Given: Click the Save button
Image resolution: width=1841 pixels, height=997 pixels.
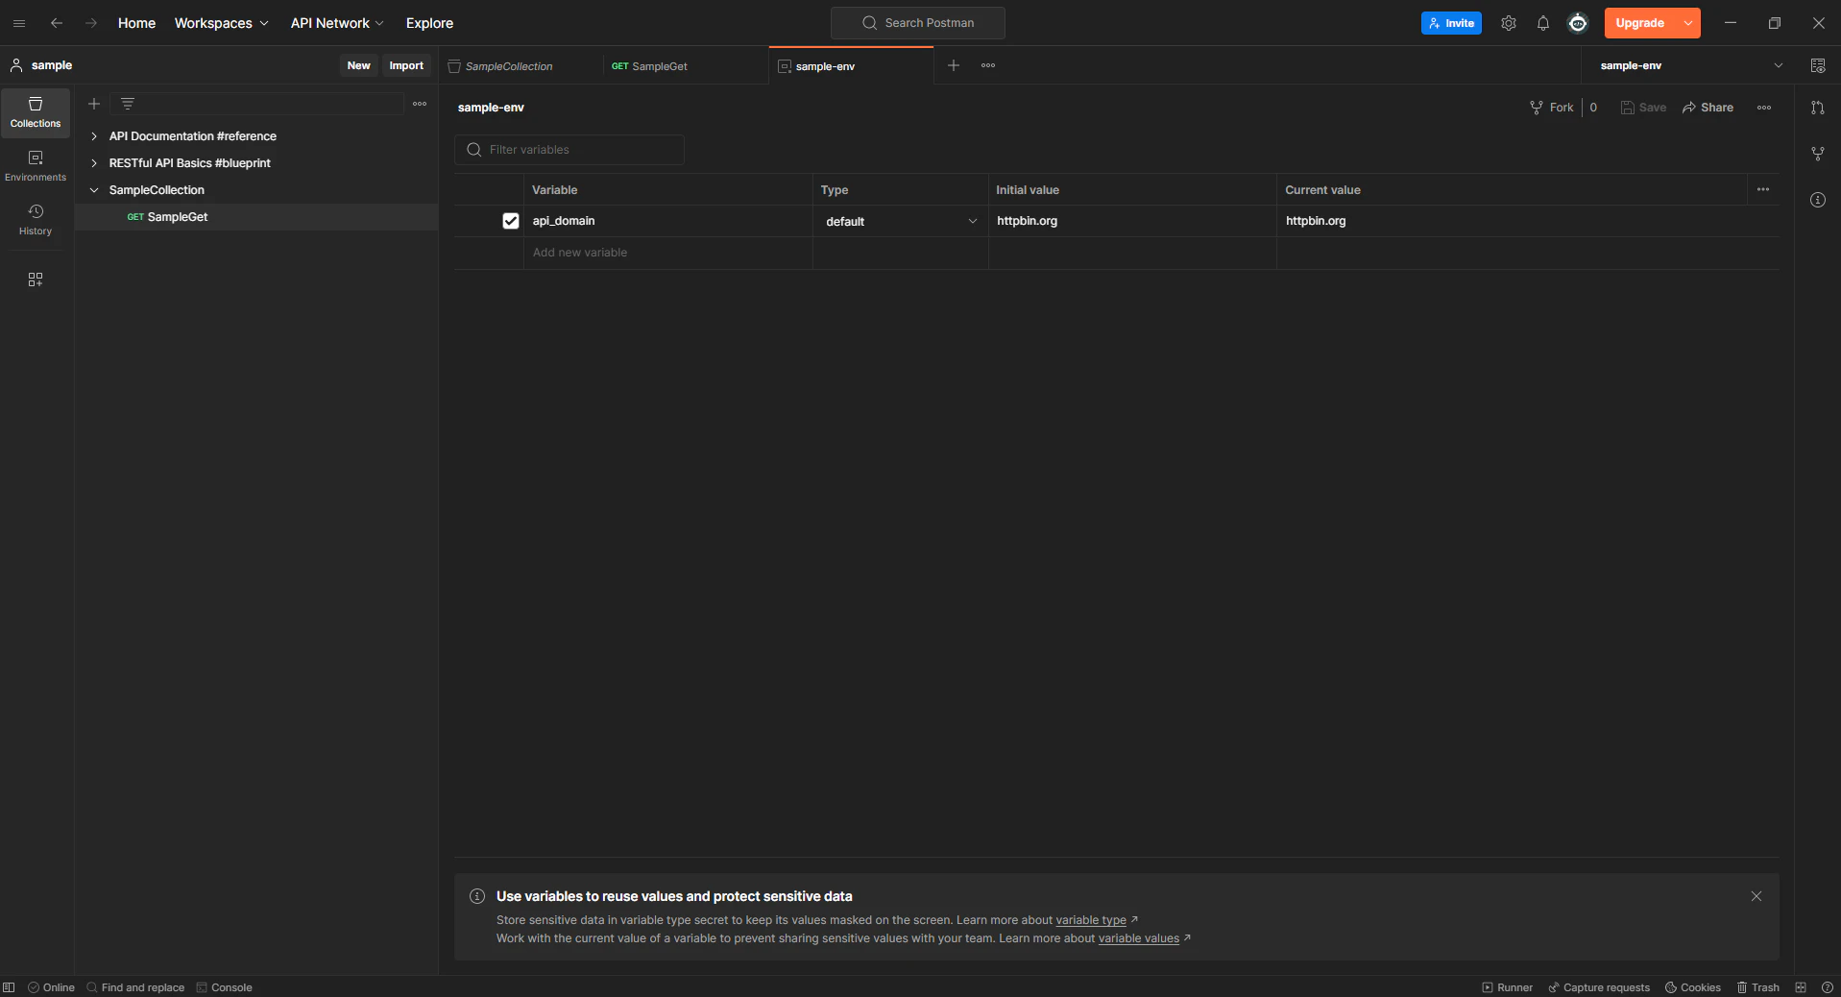Looking at the screenshot, I should [1643, 108].
